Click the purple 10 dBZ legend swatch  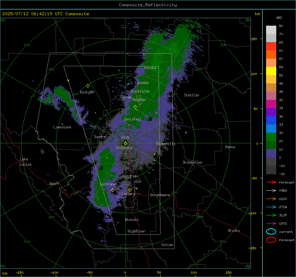coord(271,153)
